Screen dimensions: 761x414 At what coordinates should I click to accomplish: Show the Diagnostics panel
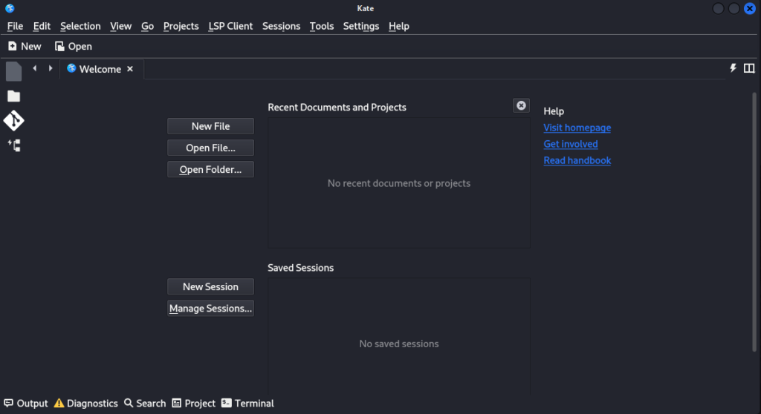coord(85,404)
